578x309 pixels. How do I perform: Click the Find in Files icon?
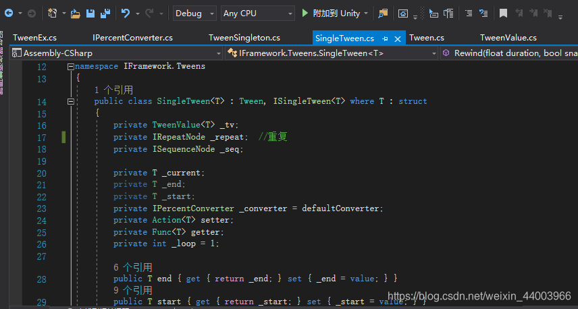pos(383,13)
